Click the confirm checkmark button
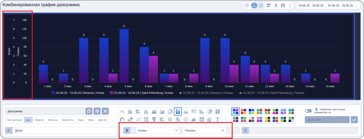This screenshot has height=139, width=364. 354,120
